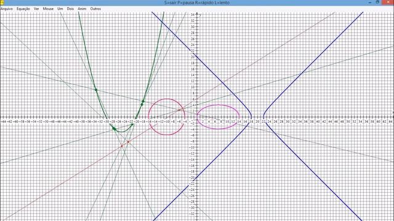394x221 pixels.
Task: Click the top of the red circle
Action: [167, 99]
